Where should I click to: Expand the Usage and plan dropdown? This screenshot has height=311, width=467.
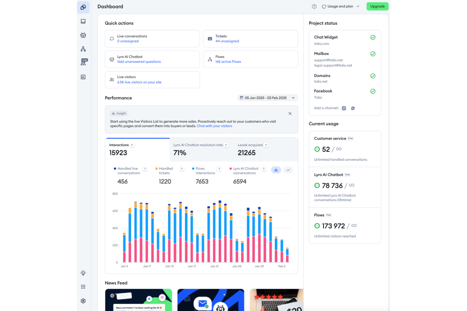tap(340, 6)
